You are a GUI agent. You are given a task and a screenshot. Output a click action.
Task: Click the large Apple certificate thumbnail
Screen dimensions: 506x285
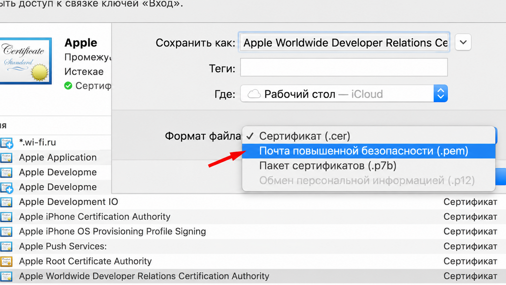click(25, 61)
